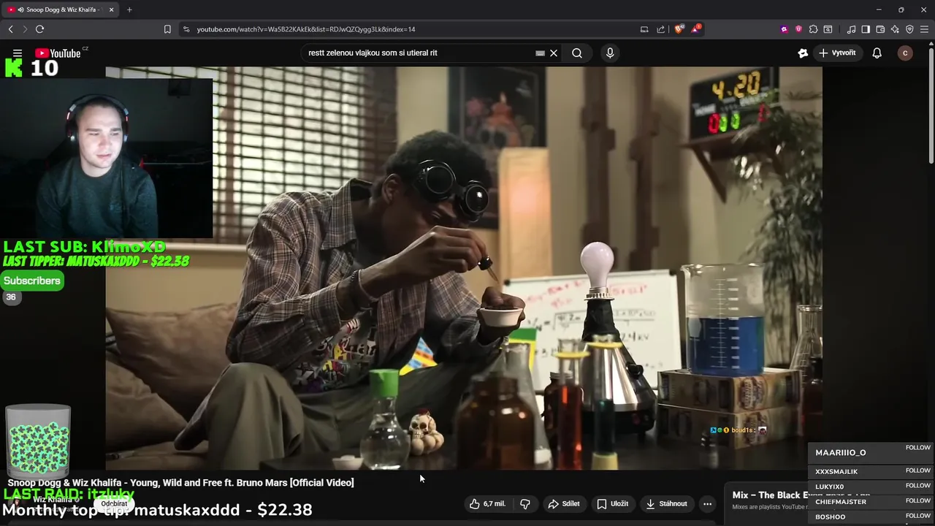Download video with the Stáhnout button
Viewport: 935px width, 526px height.
tap(666, 503)
